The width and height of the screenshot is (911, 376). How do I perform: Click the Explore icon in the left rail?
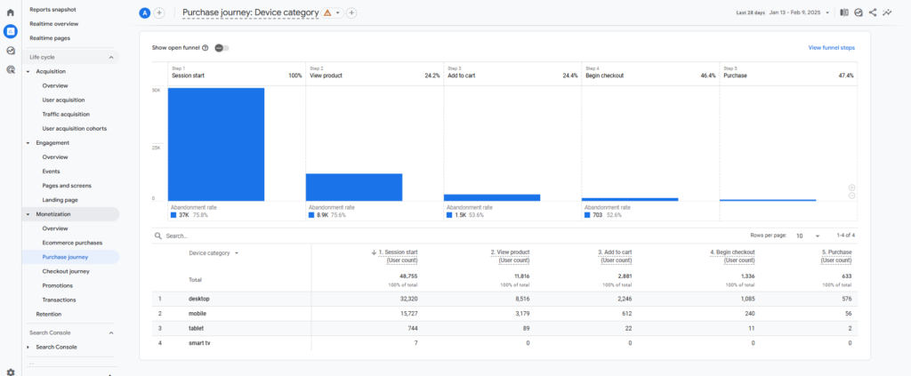10,51
